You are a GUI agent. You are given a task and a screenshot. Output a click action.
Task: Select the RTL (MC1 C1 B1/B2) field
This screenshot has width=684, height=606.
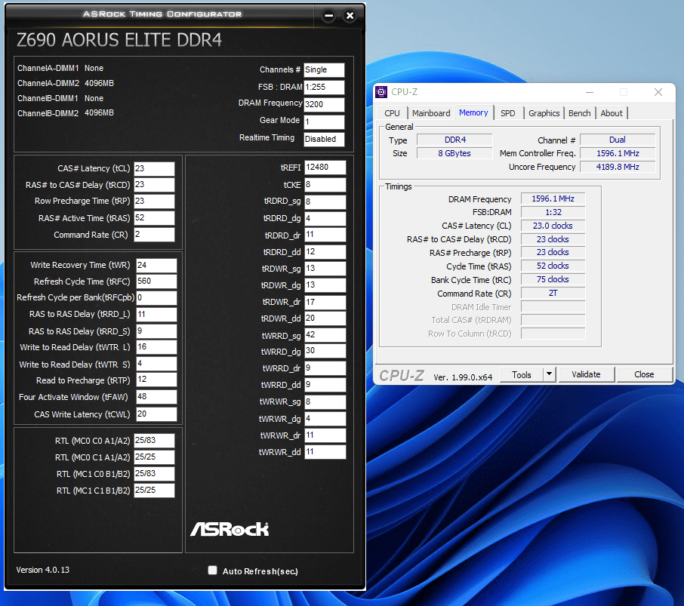(x=154, y=490)
